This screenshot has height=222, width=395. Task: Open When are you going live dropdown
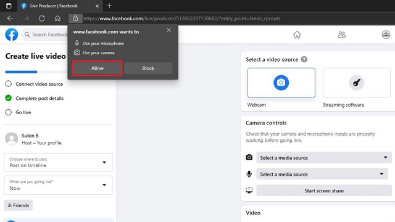(58, 185)
